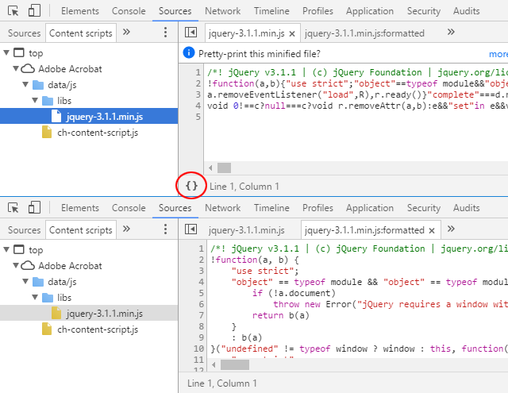This screenshot has height=393, width=508.
Task: Open Profiles tab in upper DevTools
Action: tap(317, 11)
